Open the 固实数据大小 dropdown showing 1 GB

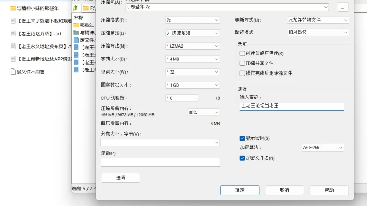tap(192, 85)
